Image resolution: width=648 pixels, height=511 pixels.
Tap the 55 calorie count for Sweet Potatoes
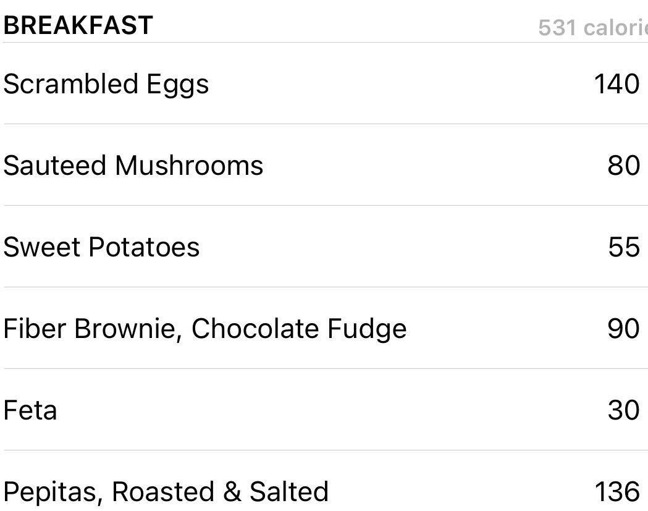(623, 247)
